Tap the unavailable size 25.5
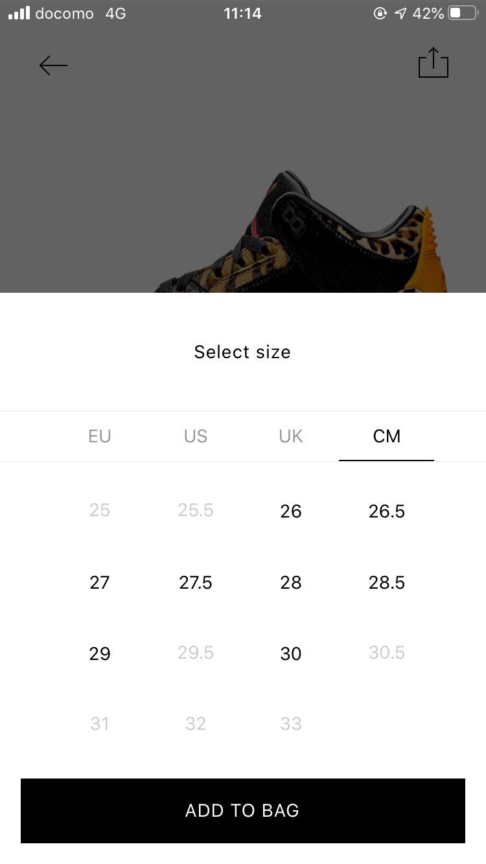Viewport: 486px width, 864px height. (196, 510)
